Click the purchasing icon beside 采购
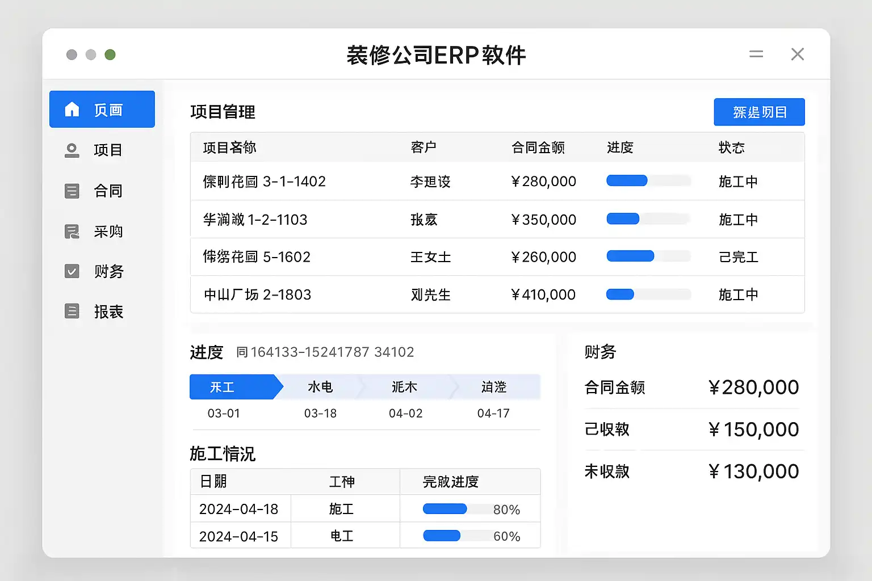This screenshot has width=872, height=581. click(72, 231)
